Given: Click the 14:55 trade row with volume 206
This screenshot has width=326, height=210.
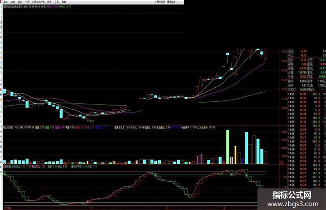Looking at the screenshot, I should coord(307,122).
